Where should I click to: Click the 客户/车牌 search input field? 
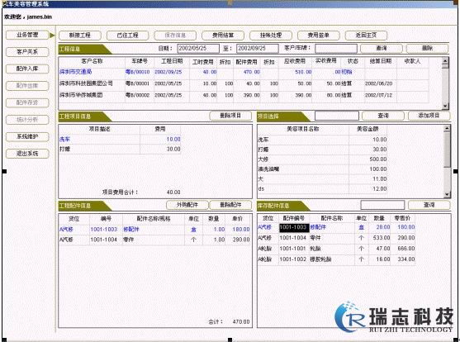(x=336, y=48)
